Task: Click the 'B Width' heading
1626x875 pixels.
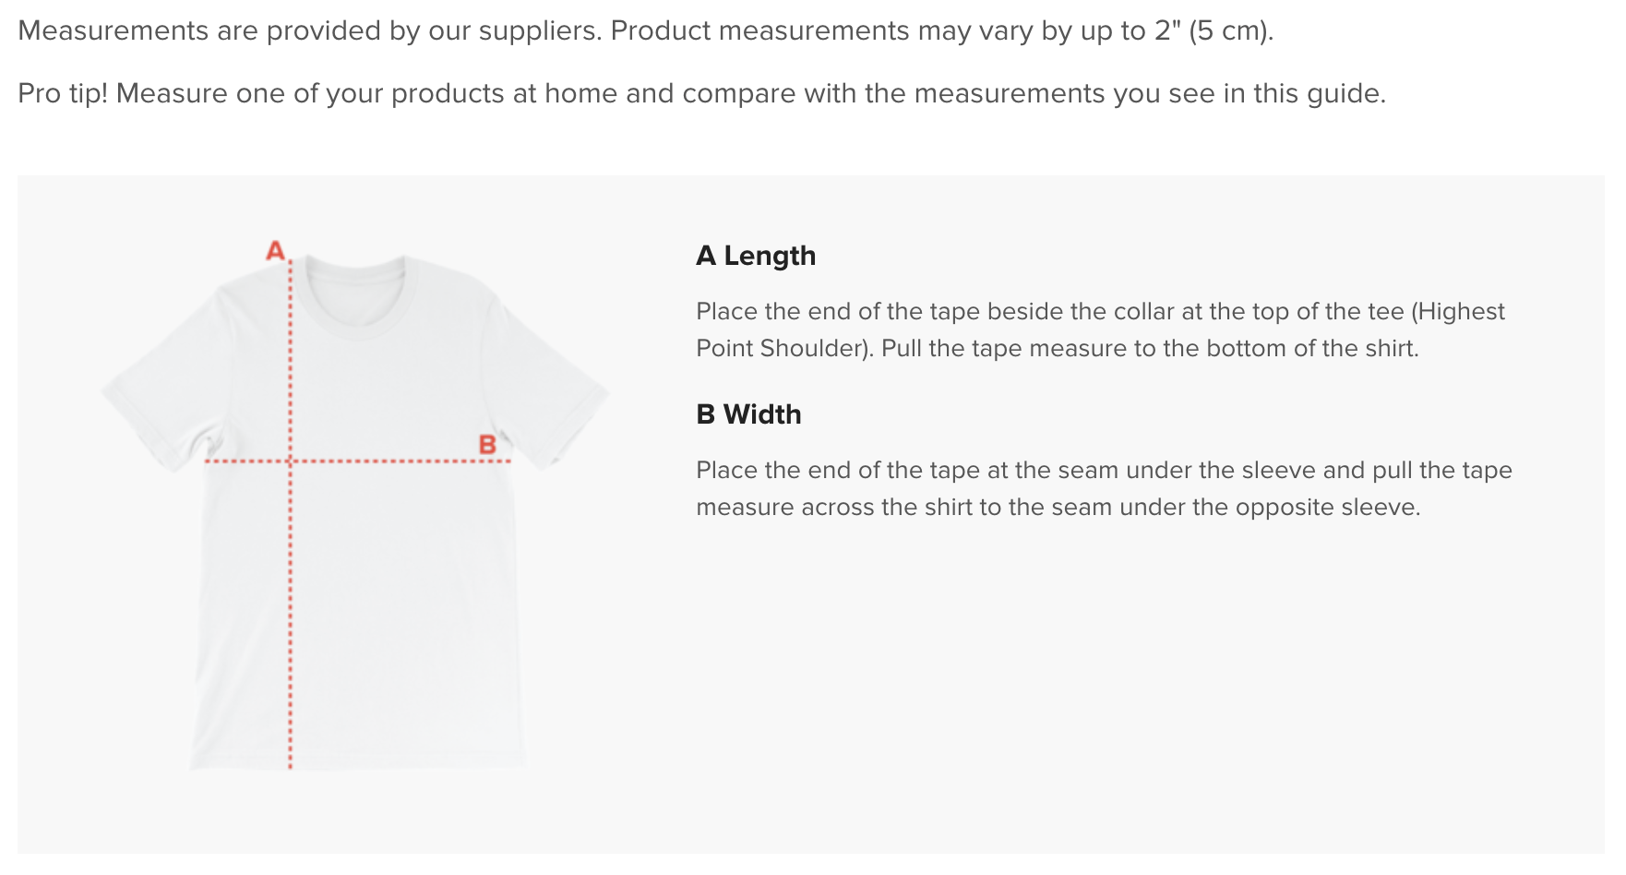Action: click(x=748, y=414)
